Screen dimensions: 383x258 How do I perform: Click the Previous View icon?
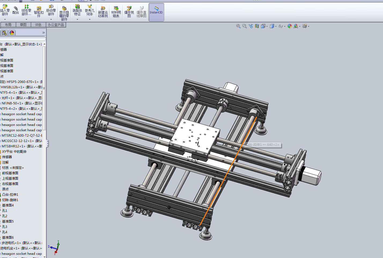[251, 26]
